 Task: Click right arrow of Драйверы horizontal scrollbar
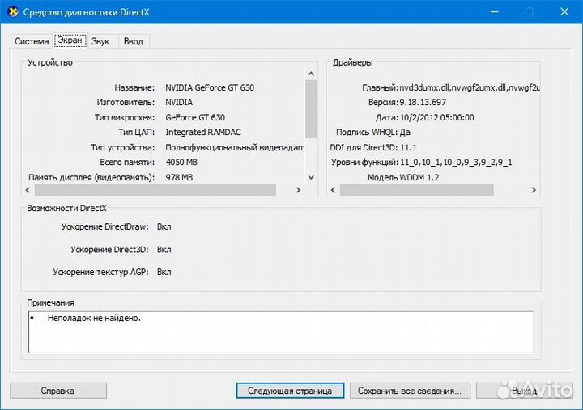tap(534, 190)
